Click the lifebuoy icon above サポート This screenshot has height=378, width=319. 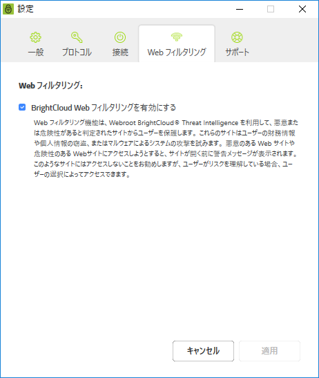click(237, 37)
